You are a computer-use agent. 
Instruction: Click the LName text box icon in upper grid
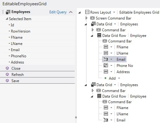(106, 53)
